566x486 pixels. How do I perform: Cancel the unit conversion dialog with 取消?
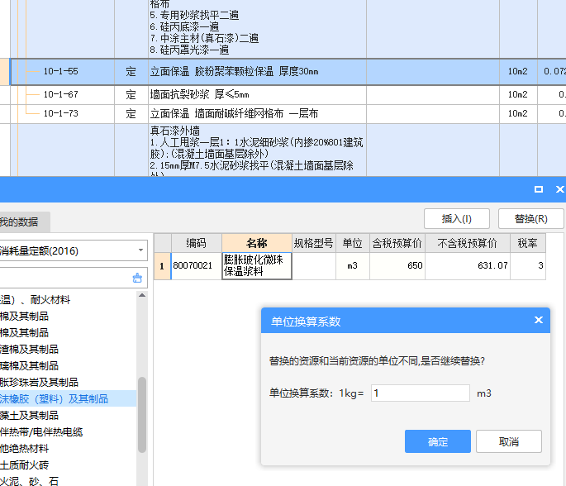(x=509, y=441)
